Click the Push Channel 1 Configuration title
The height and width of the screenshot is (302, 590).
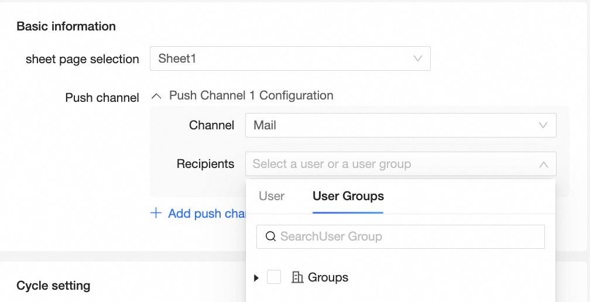(x=251, y=95)
